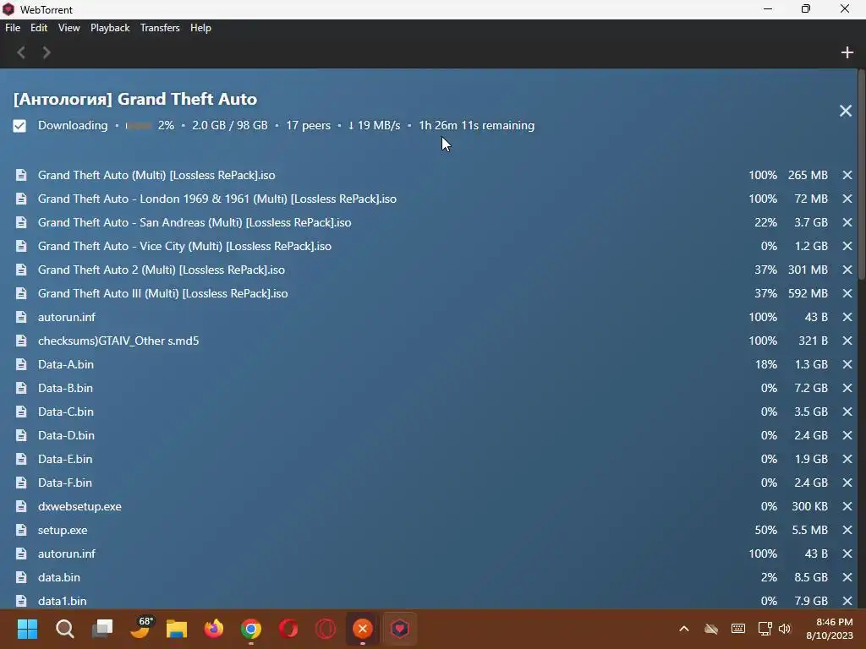Image resolution: width=866 pixels, height=649 pixels.
Task: Open the Playback menu
Action: pyautogui.click(x=110, y=28)
